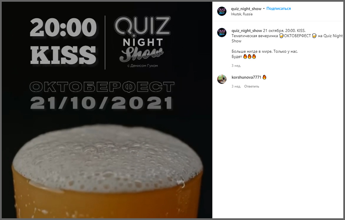Click the caption's quiz_night_show avatar

(x=222, y=32)
